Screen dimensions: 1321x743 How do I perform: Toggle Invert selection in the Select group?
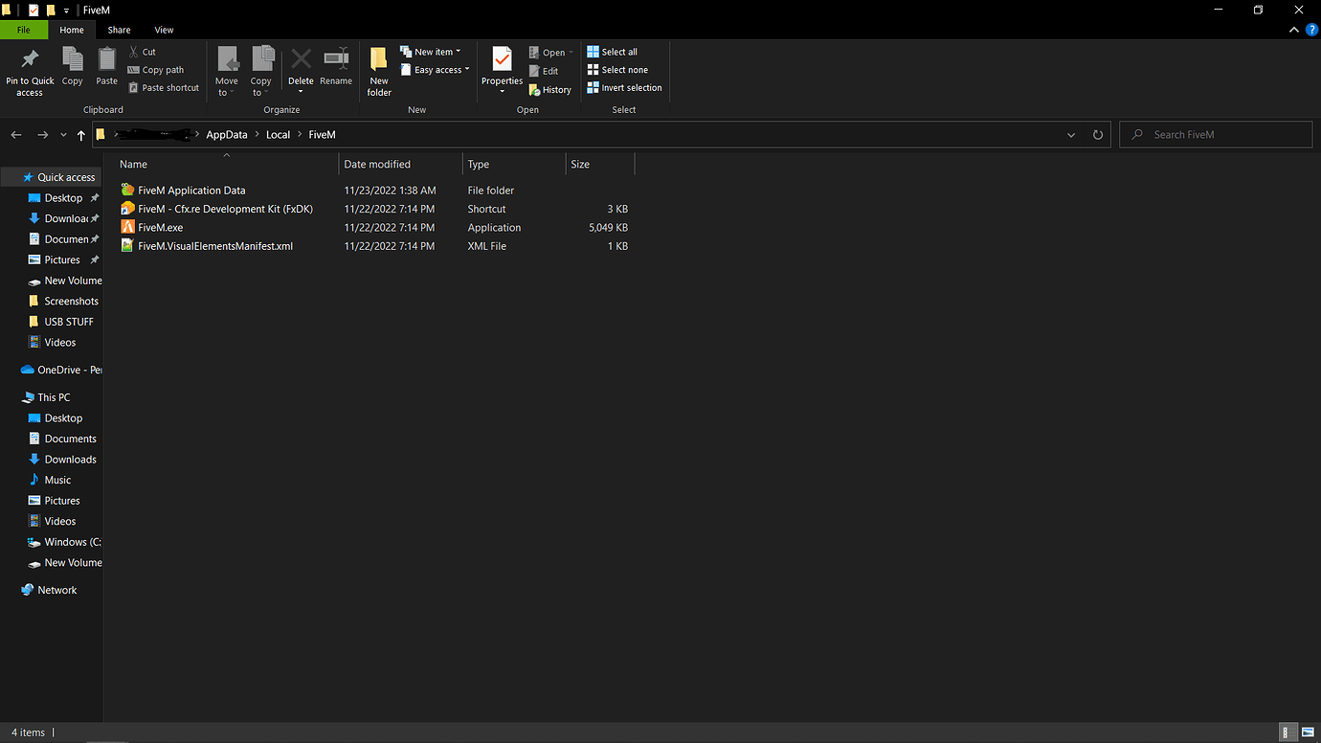pos(624,87)
